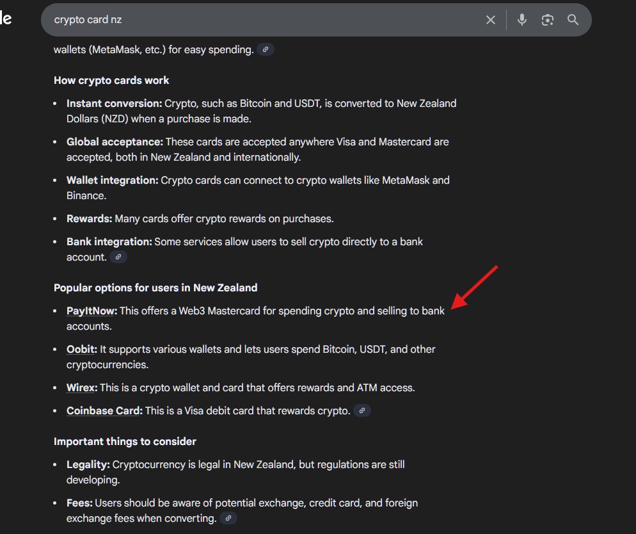Click the 'Wallet integration:' bullet label

click(113, 180)
